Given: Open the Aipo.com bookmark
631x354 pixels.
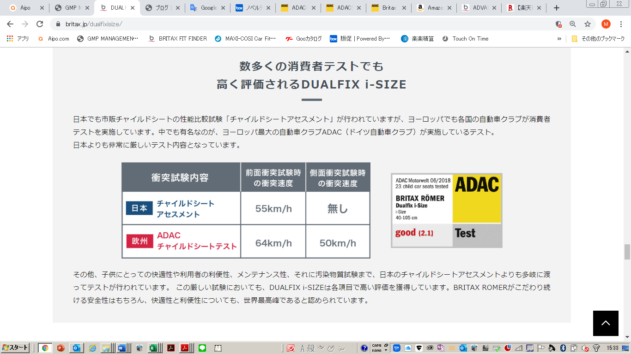Looking at the screenshot, I should (54, 39).
